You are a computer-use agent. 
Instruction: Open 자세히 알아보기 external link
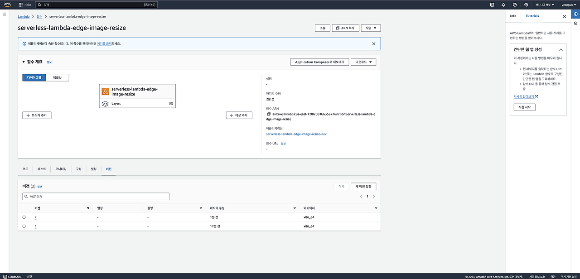pyautogui.click(x=526, y=96)
